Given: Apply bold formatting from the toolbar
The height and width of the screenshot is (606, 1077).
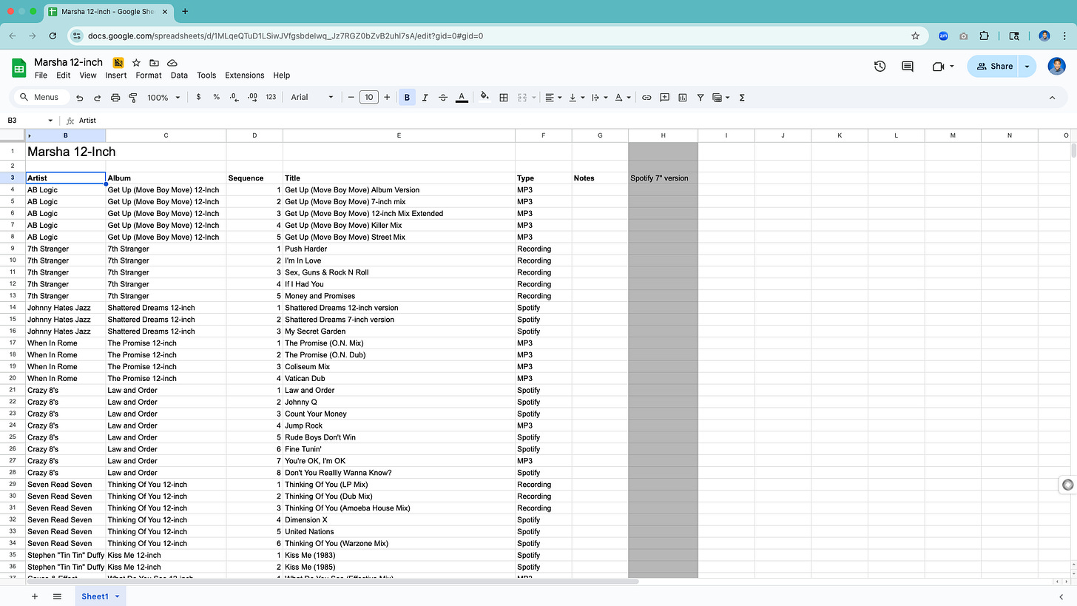Looking at the screenshot, I should point(407,97).
